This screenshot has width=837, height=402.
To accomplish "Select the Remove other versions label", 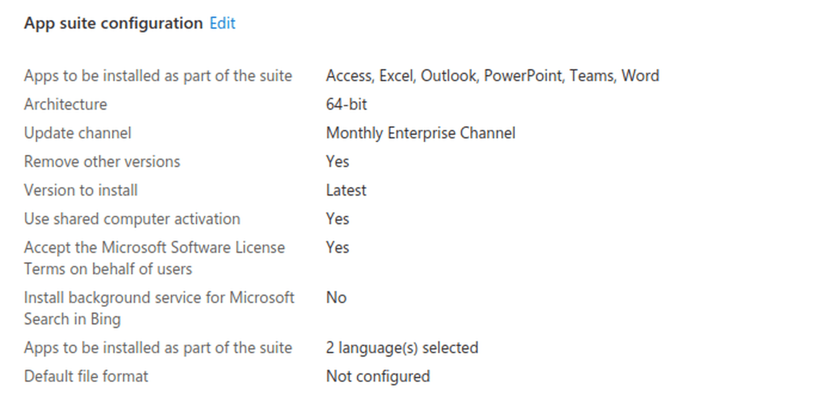I will (x=102, y=162).
